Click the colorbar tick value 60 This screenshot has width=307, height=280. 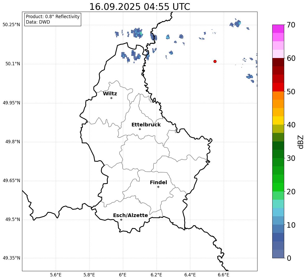click(291, 58)
